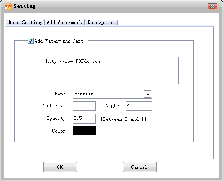Uncheck the Add Watermark Text checkbox
The height and width of the screenshot is (181, 223).
point(30,41)
